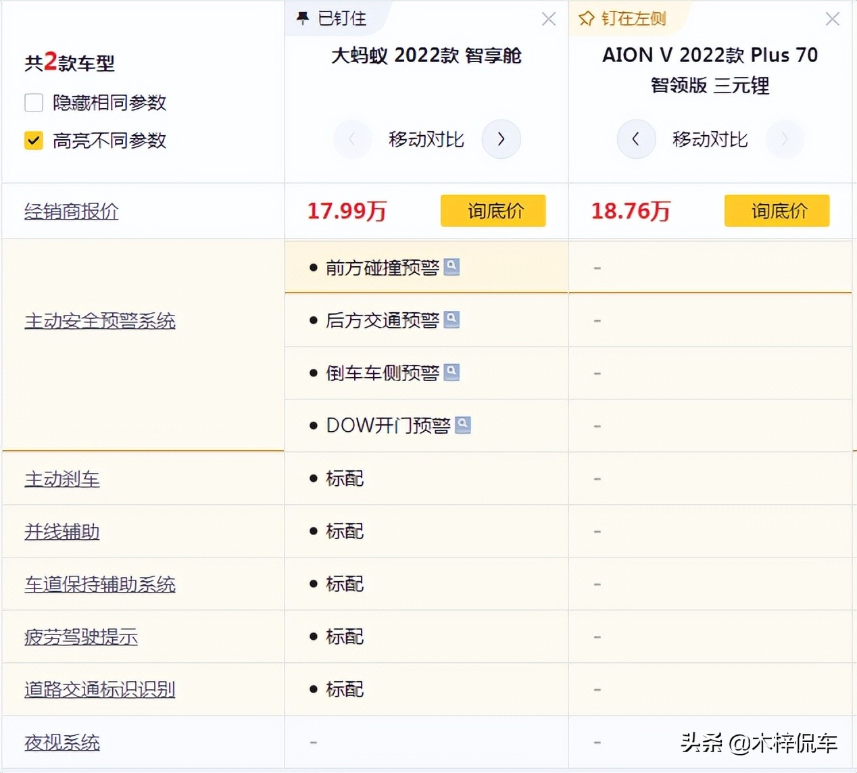Remove AION V 2022款 from comparison
The height and width of the screenshot is (773, 857).
(832, 19)
